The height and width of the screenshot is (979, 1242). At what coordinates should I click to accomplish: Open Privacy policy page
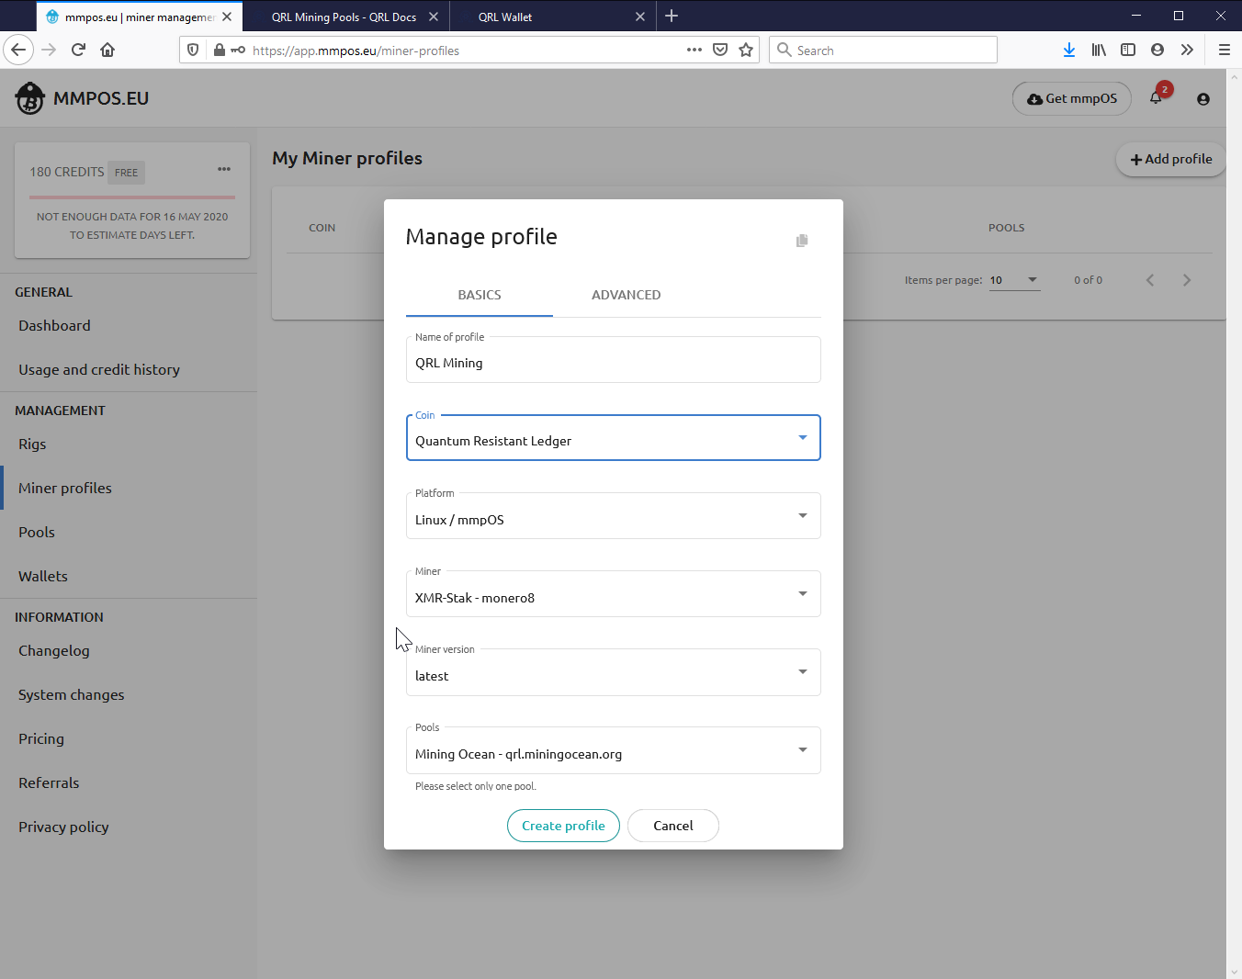(63, 827)
